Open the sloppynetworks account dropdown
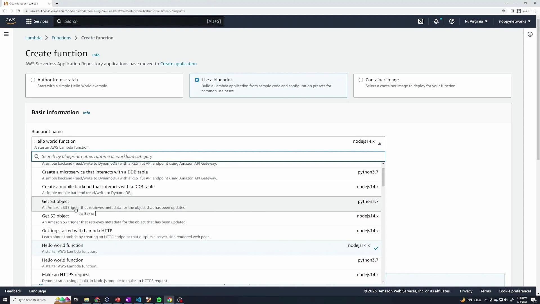This screenshot has height=304, width=540. (x=514, y=21)
